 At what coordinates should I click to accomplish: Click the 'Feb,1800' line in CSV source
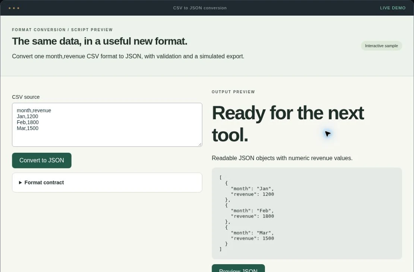tap(28, 123)
